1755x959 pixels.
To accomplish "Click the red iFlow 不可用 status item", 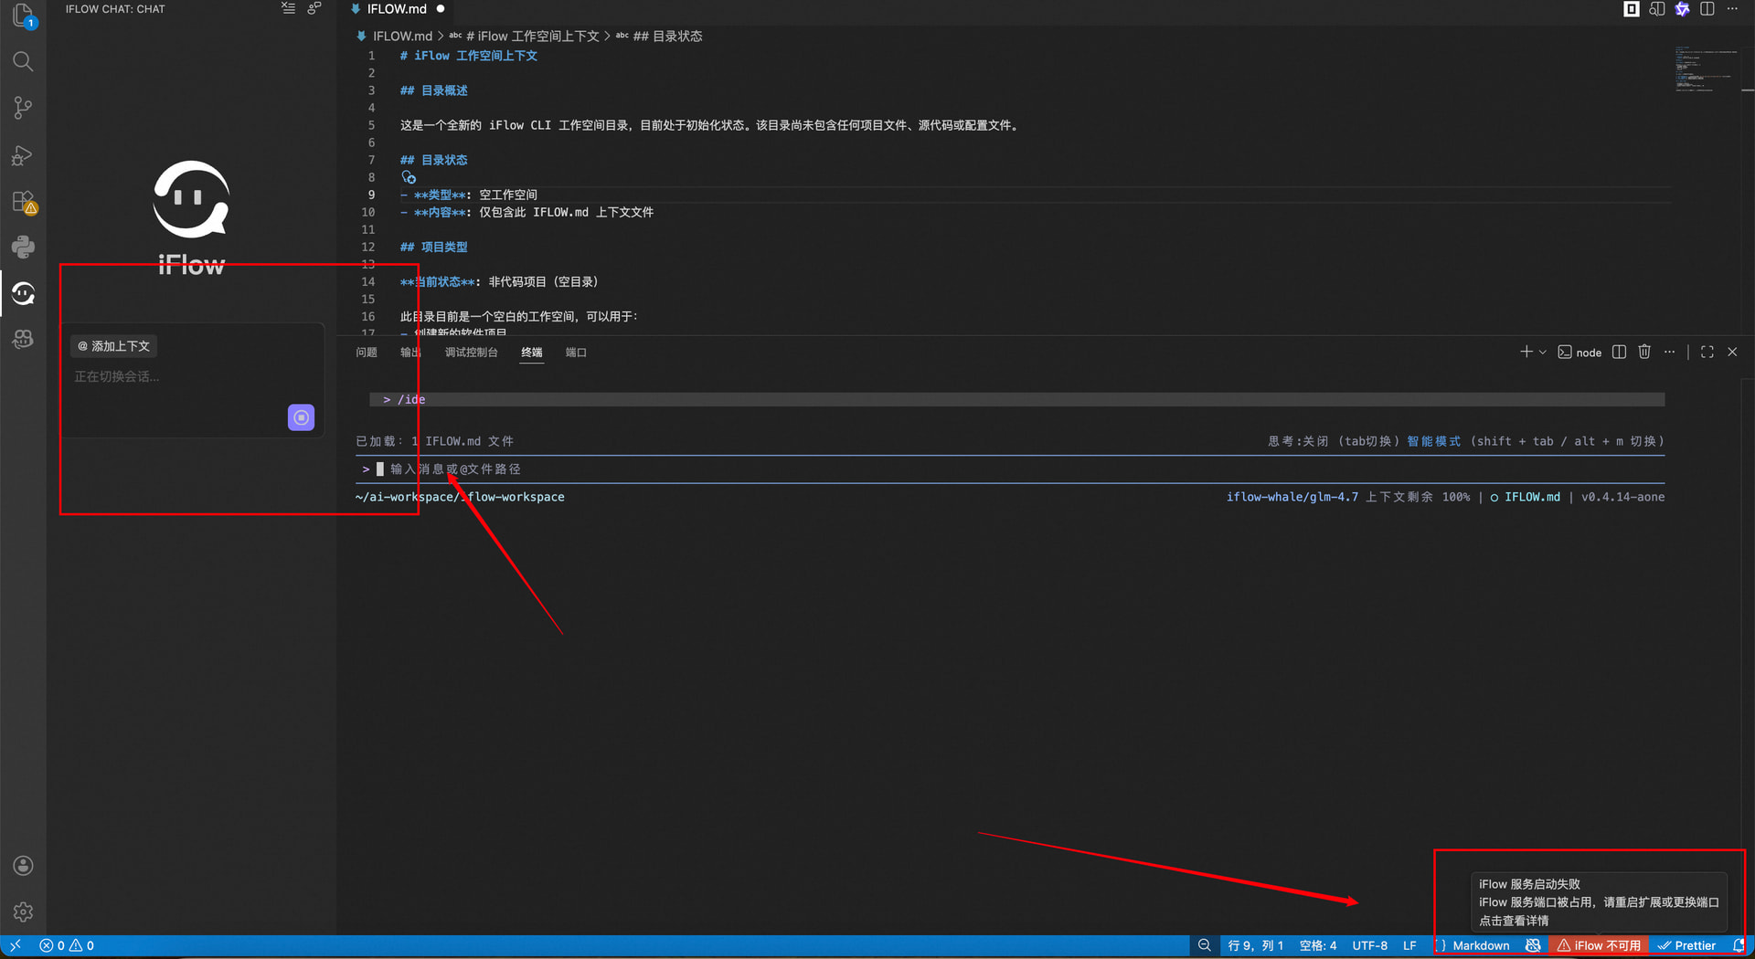I will click(1599, 945).
